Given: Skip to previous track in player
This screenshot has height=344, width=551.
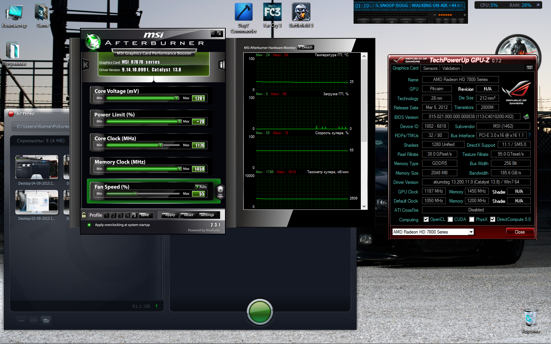Looking at the screenshot, I should pos(406,21).
